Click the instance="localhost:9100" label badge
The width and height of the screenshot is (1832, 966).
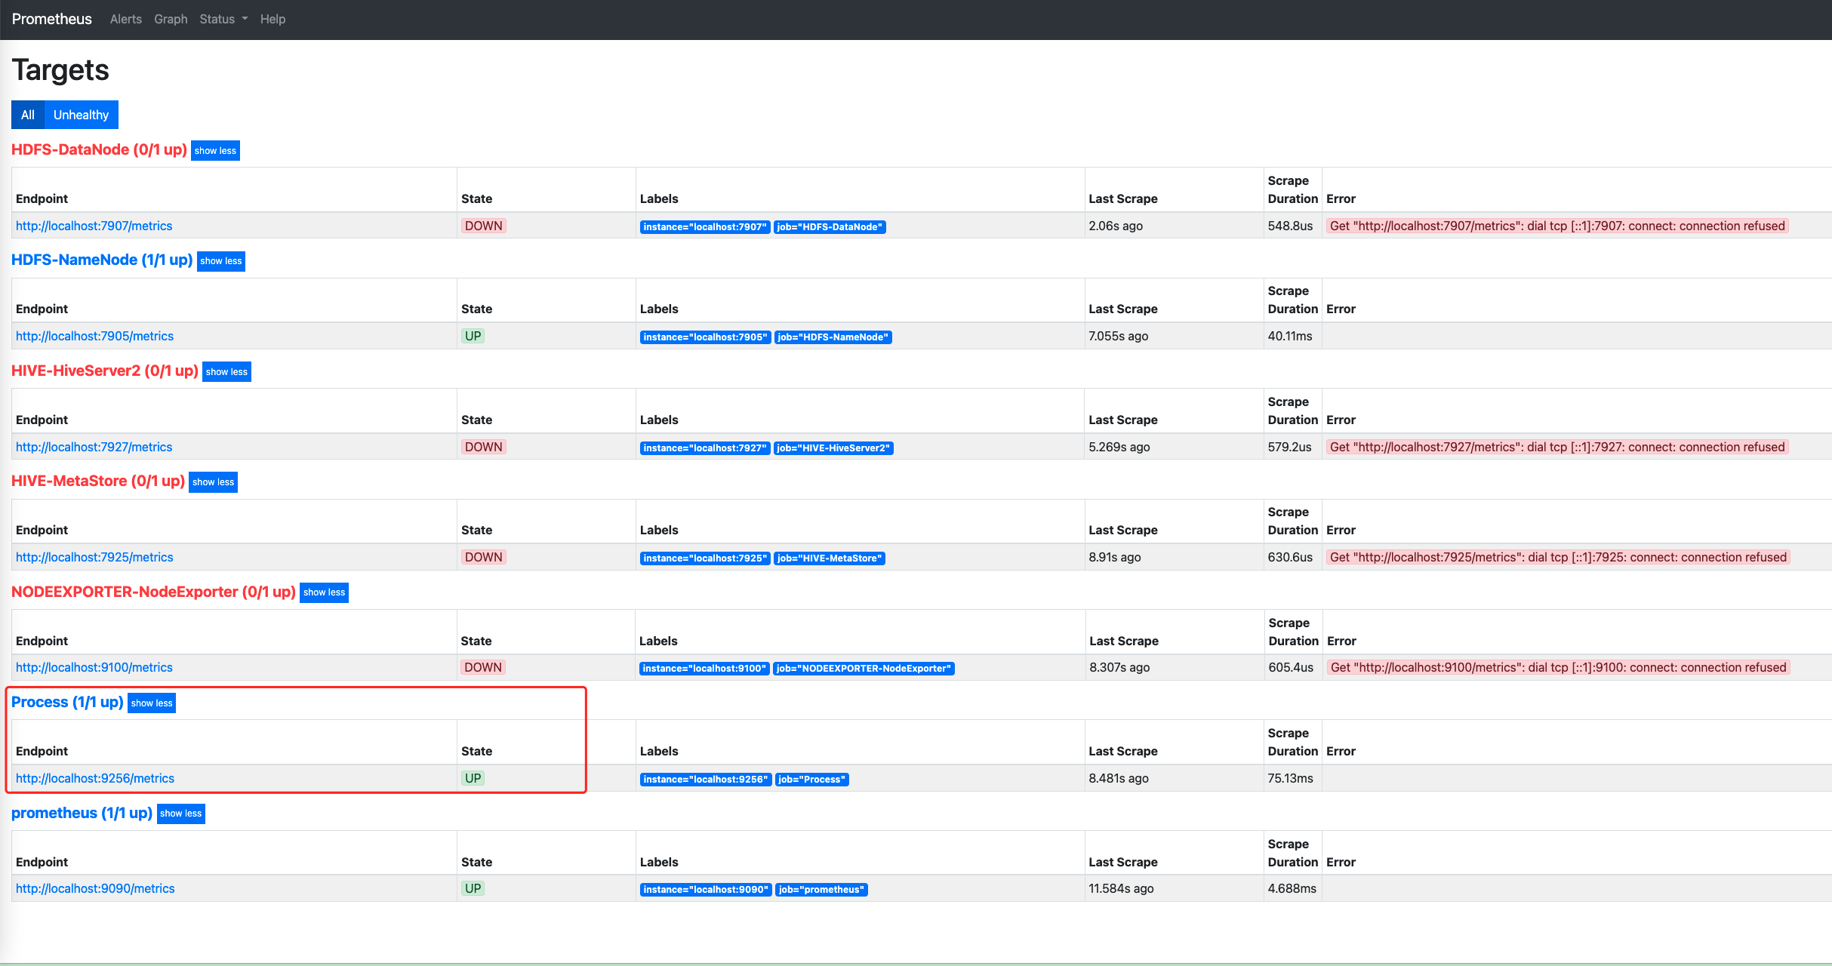[704, 669]
